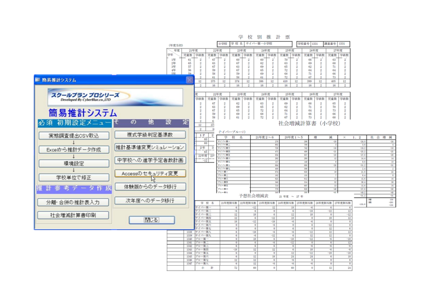Click 次年度へのデータ移行 button
Screen dimensions: 436x304
coord(150,200)
